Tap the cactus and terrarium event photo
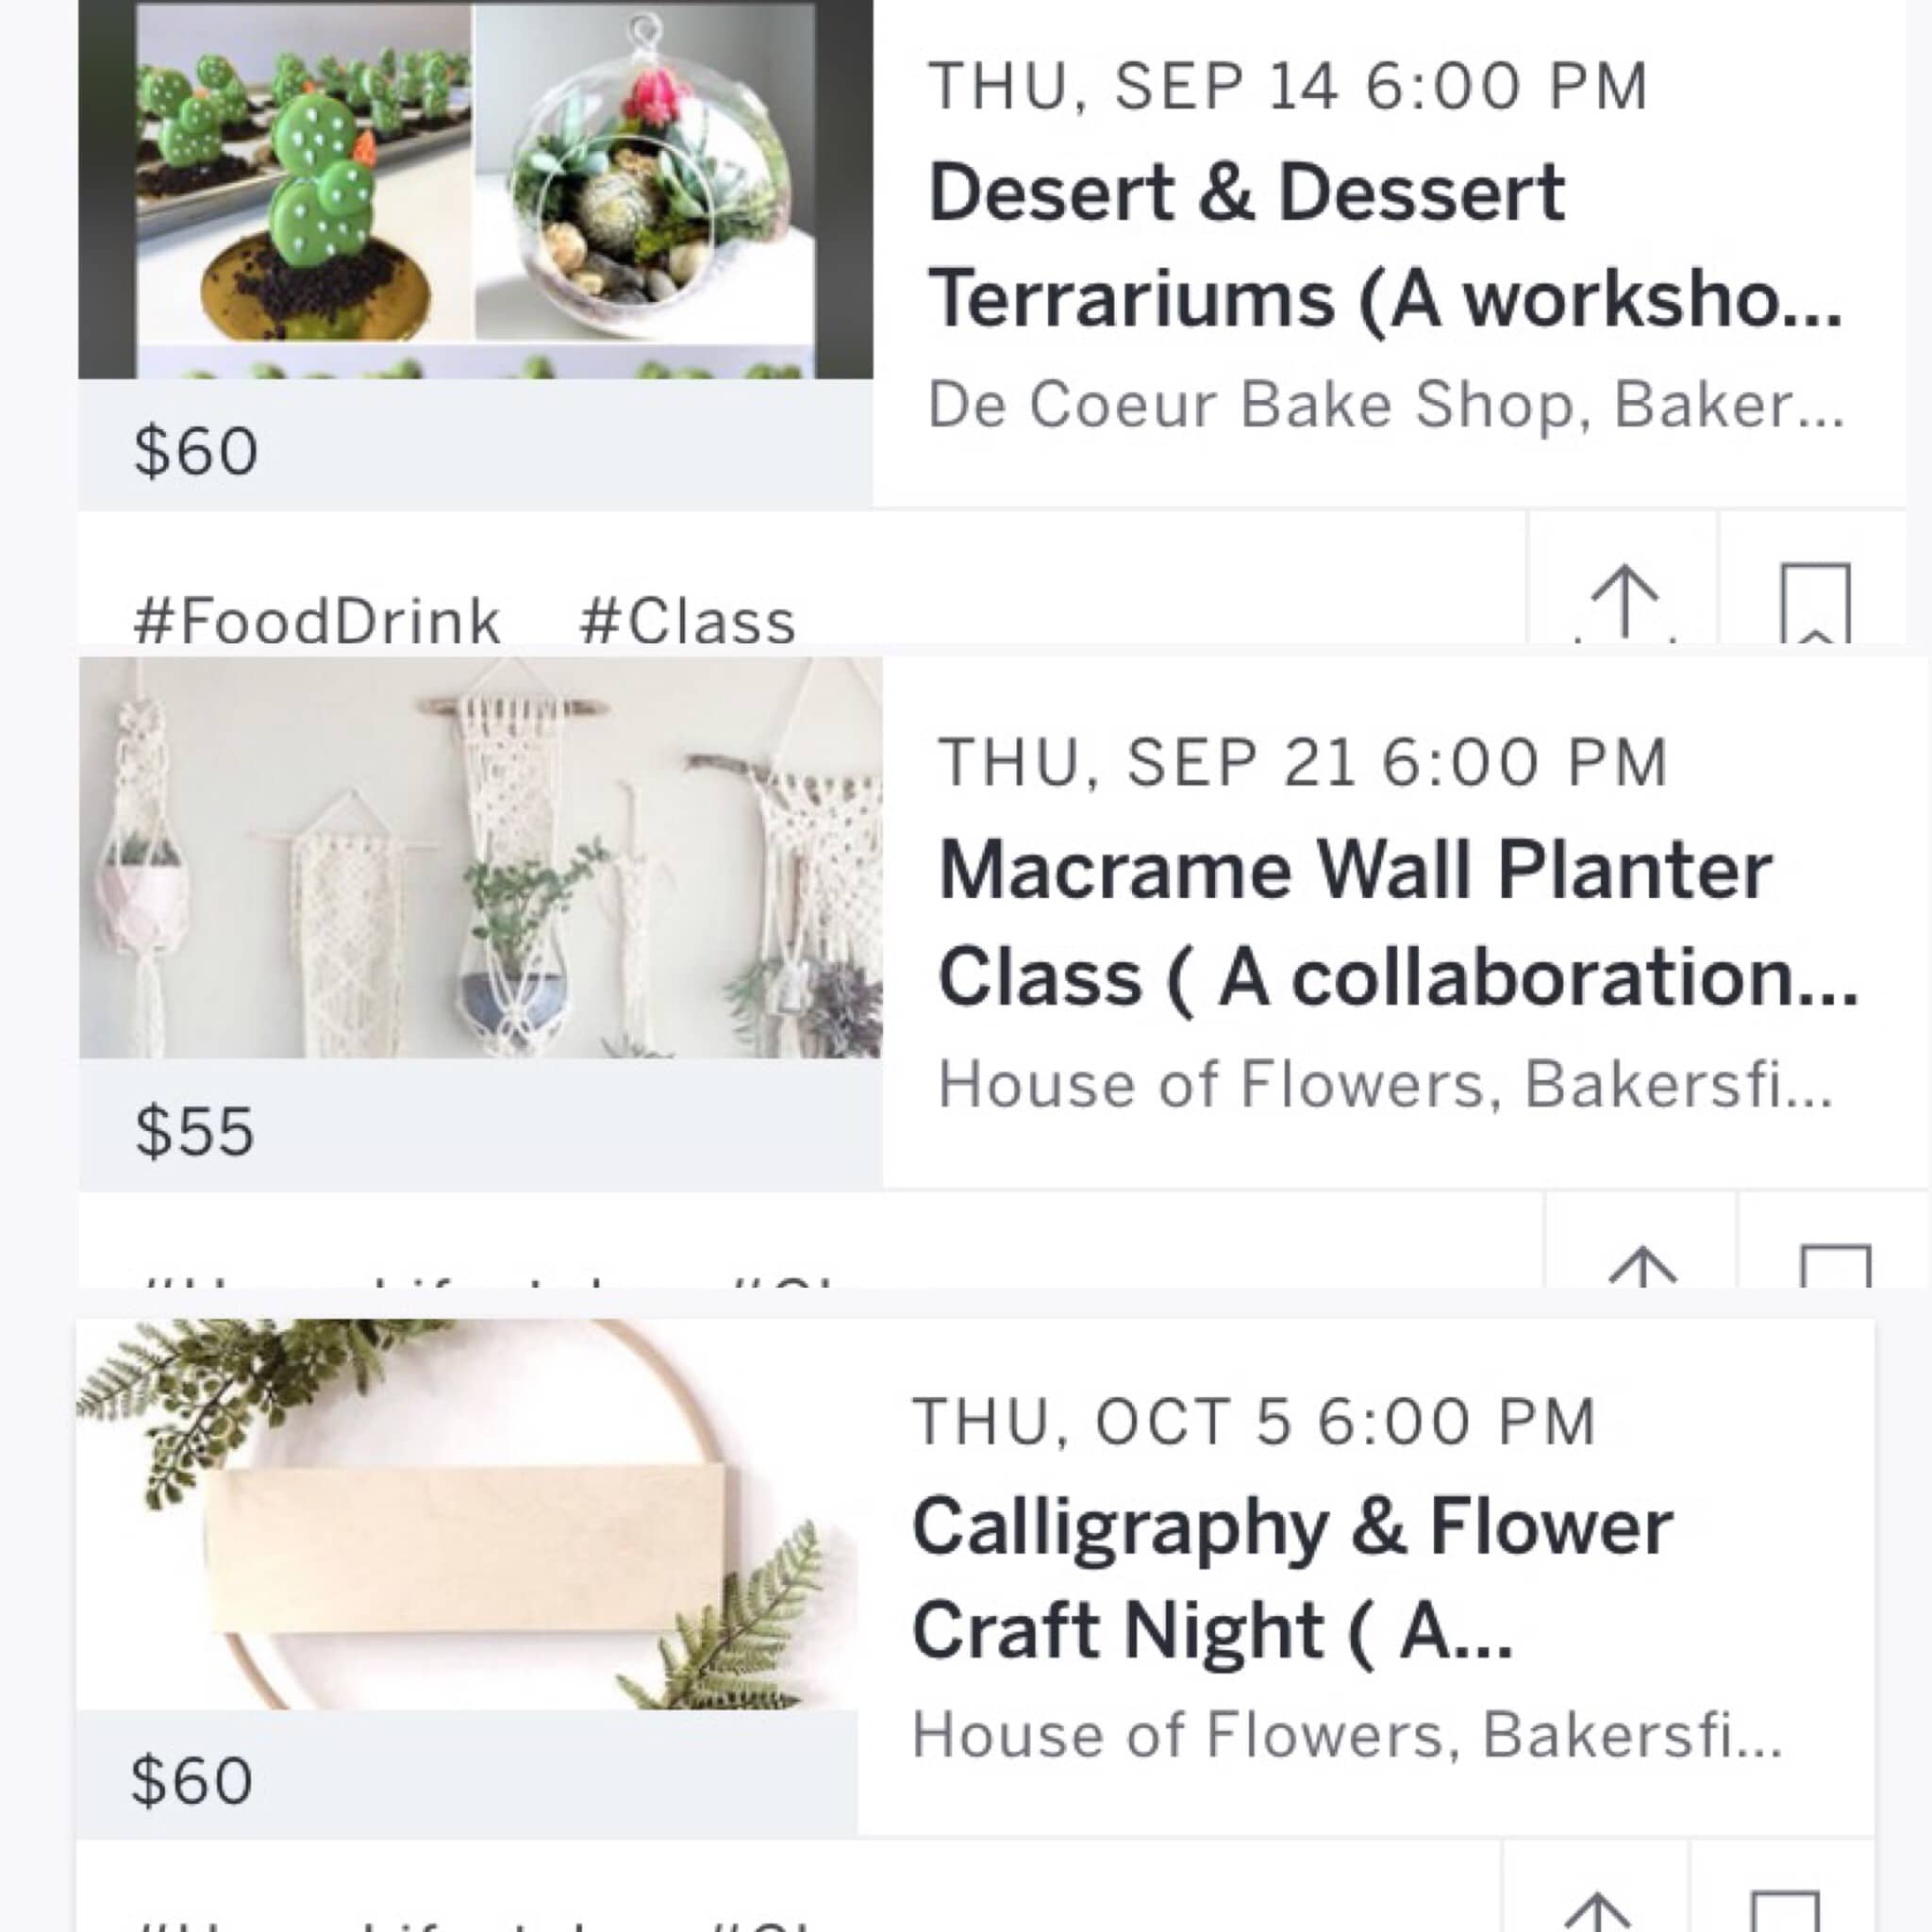This screenshot has width=1932, height=1932. [x=475, y=188]
